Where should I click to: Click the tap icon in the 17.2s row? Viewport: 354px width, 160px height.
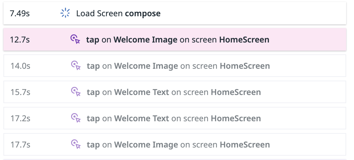point(76,118)
